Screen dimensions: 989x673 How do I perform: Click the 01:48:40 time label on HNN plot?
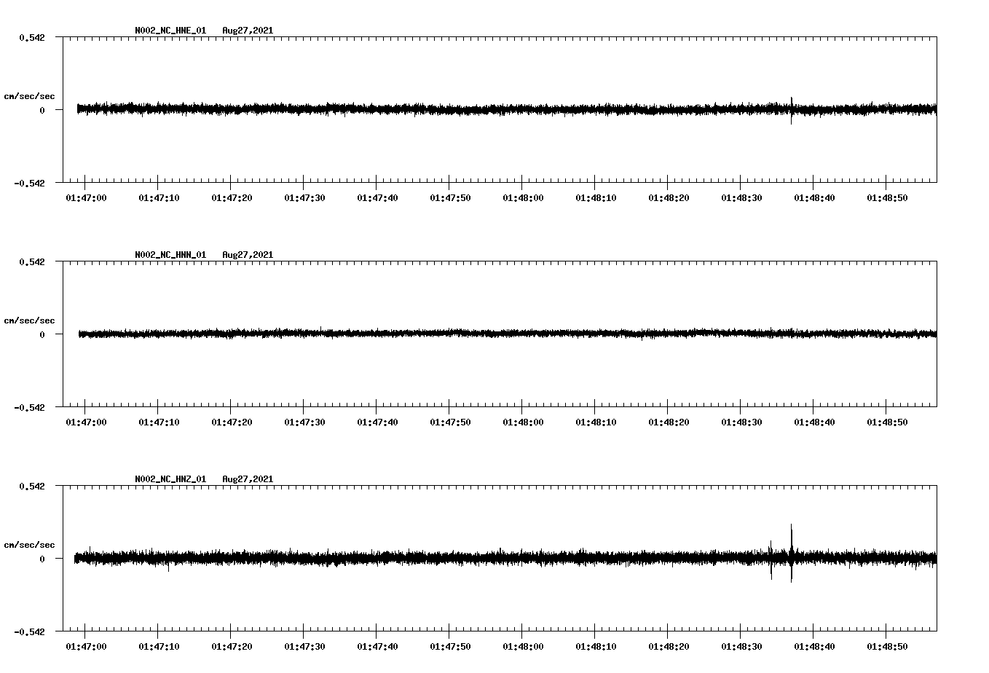tap(814, 422)
